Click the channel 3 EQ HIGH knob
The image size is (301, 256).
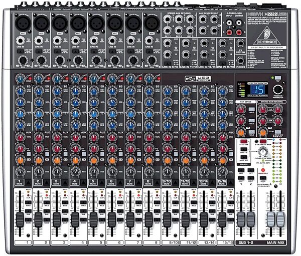coord(57,91)
